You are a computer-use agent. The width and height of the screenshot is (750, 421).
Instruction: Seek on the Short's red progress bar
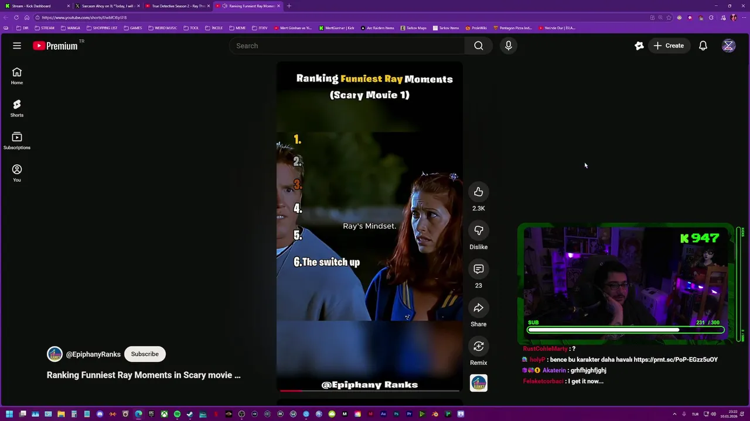369,391
